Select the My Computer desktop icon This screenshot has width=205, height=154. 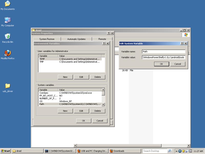pyautogui.click(x=8, y=20)
